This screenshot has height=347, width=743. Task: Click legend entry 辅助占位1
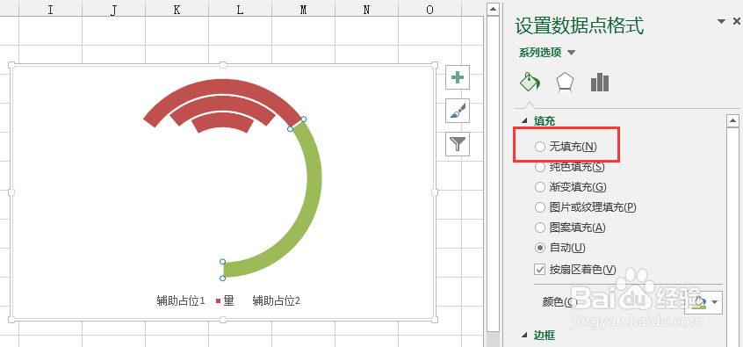(181, 300)
